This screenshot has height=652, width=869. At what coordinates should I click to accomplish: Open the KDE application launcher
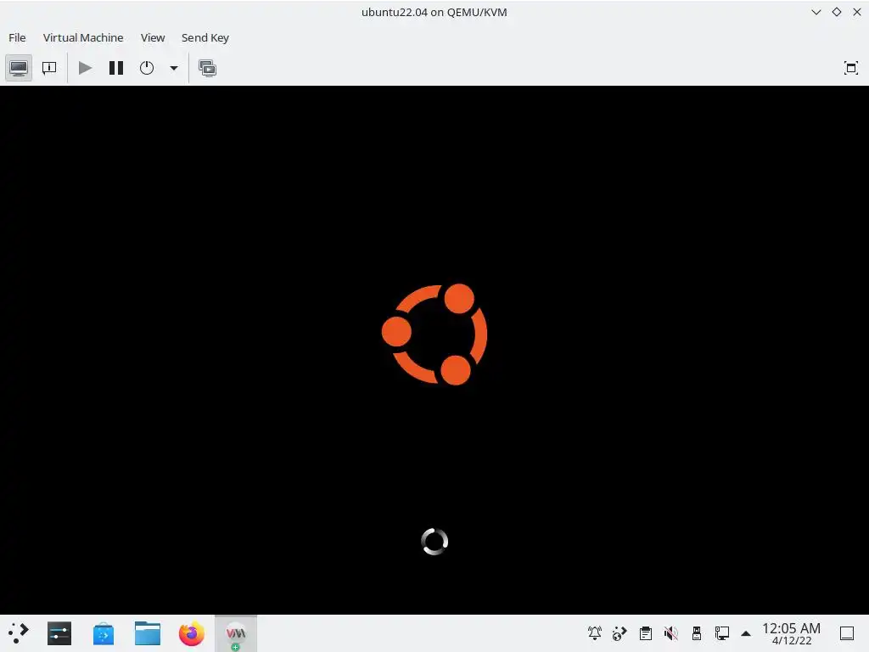(x=19, y=633)
